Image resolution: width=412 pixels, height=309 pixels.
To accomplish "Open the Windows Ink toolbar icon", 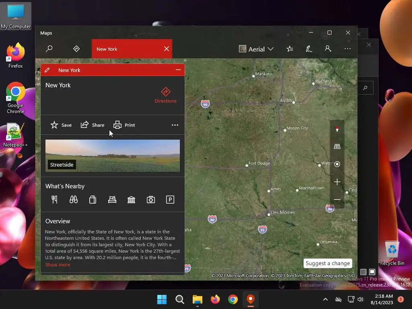I will (x=309, y=49).
